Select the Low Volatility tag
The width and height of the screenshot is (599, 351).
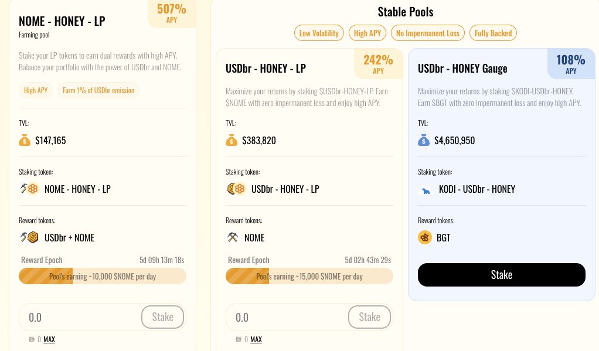point(319,33)
